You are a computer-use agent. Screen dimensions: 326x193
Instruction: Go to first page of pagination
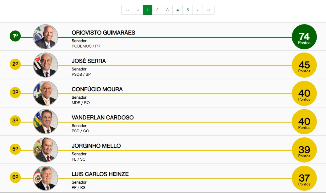[x=127, y=10]
